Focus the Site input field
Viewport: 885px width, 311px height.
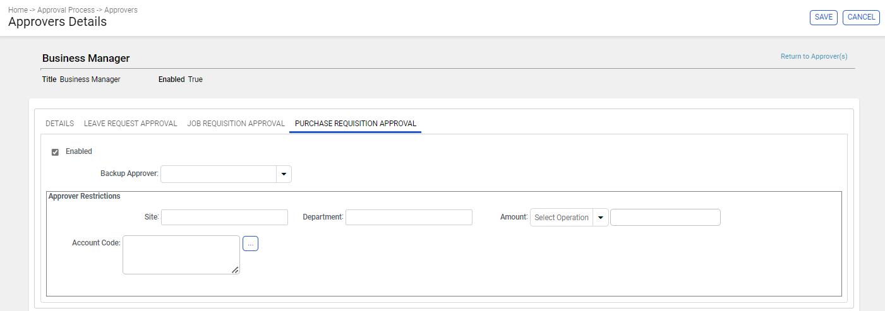(224, 217)
